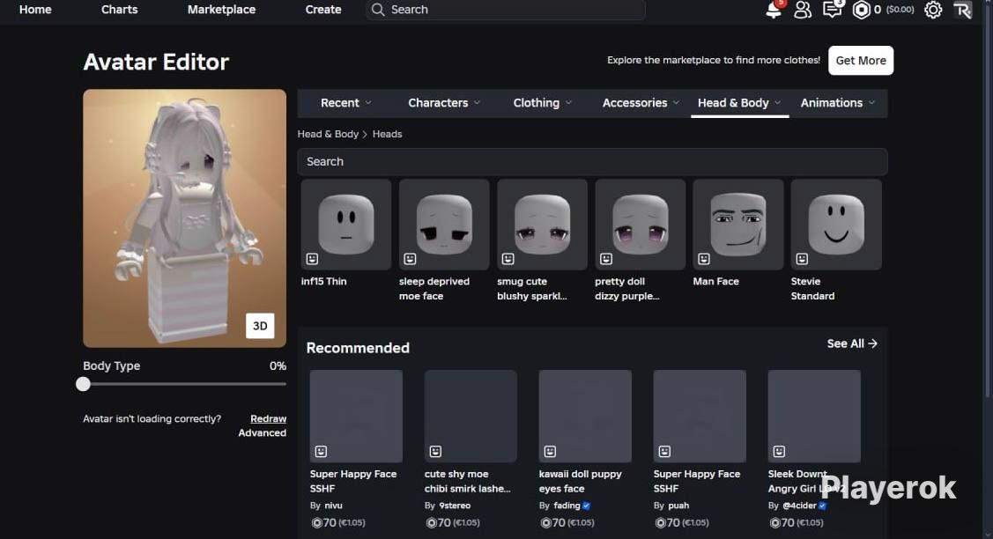Expand the Accessories dropdown

pyautogui.click(x=641, y=103)
